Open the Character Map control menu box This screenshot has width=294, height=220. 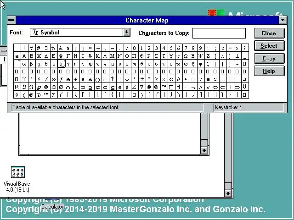(11, 20)
